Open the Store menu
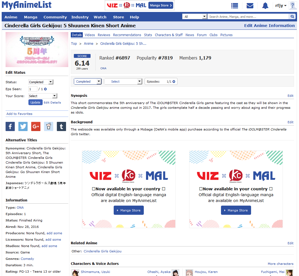The image size is (299, 276). tap(118, 17)
